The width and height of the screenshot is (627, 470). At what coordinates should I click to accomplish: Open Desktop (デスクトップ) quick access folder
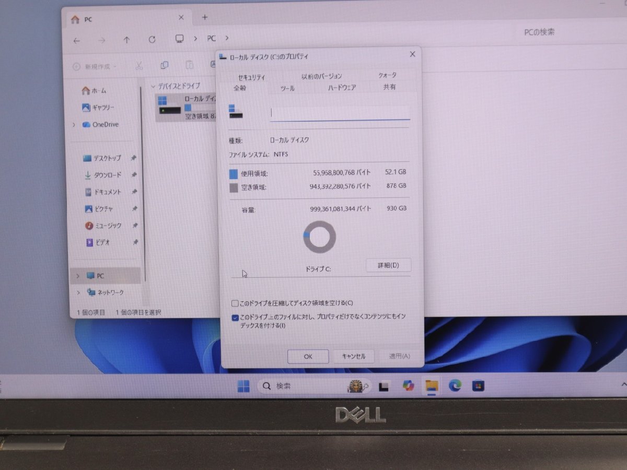click(102, 158)
